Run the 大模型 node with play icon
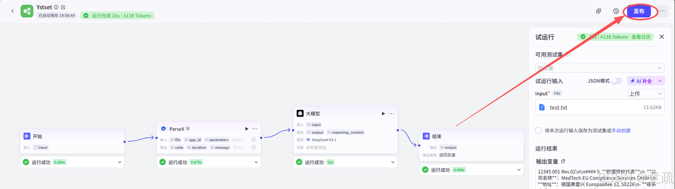The image size is (675, 189). [383, 113]
